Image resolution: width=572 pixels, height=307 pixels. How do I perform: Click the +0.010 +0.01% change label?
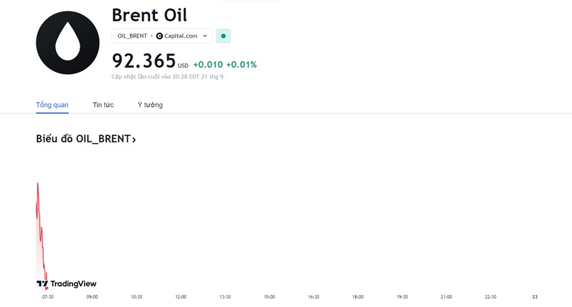click(x=225, y=65)
